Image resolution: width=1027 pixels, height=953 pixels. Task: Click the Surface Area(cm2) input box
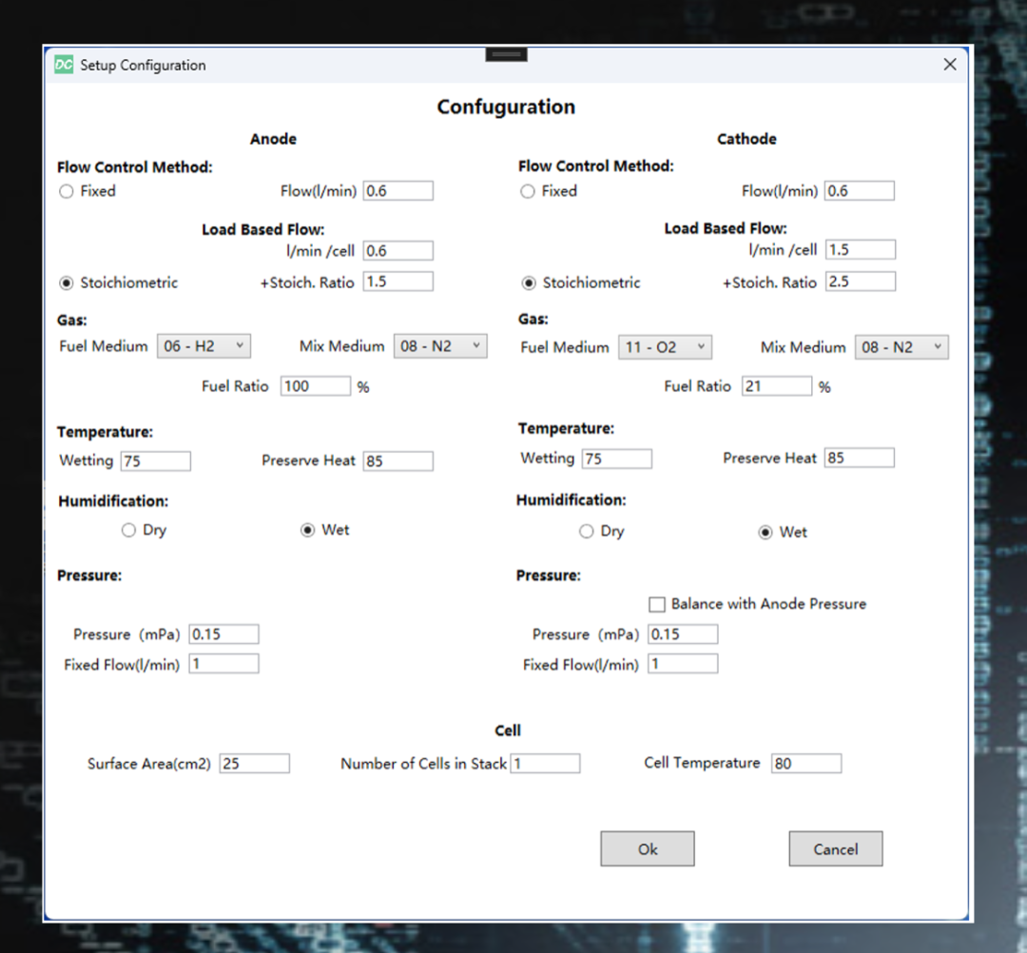(254, 764)
